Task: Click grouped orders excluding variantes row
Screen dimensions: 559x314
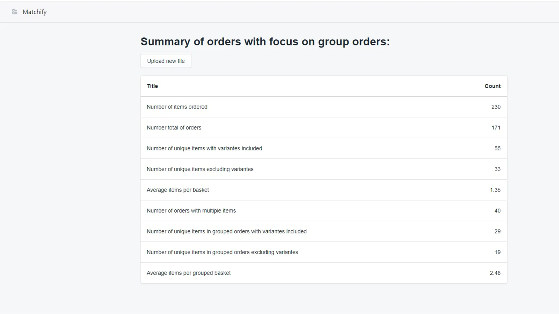Action: (x=324, y=252)
